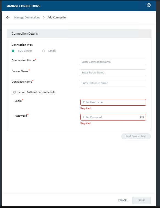Click the Enter Username login field
Screen dimensions: 160x208
[113, 102]
